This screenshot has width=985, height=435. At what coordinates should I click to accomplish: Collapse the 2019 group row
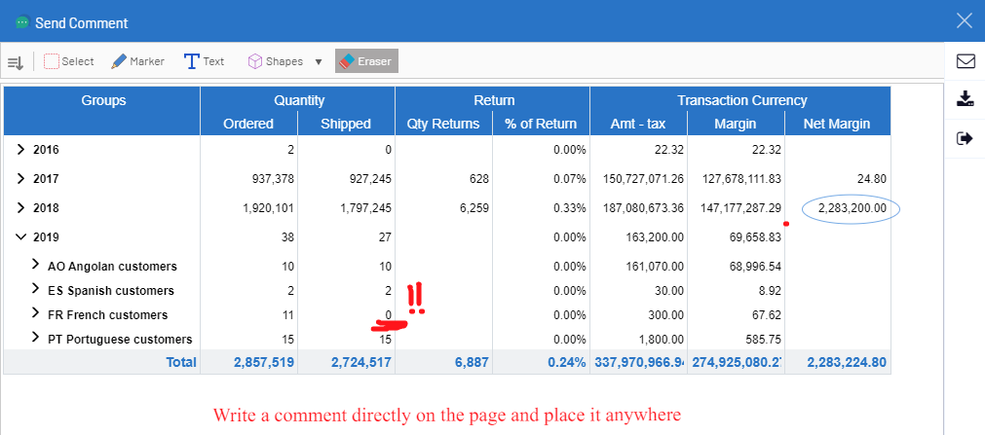point(21,236)
